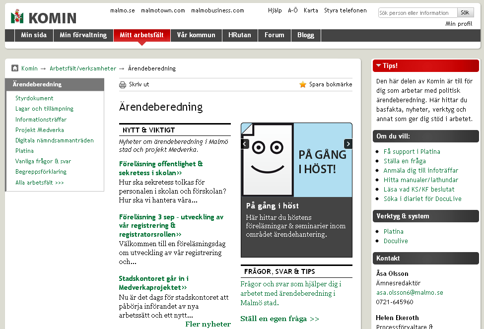Viewport: 484px width, 329px height.
Task: Open the Min förvaltning tab
Action: point(83,35)
